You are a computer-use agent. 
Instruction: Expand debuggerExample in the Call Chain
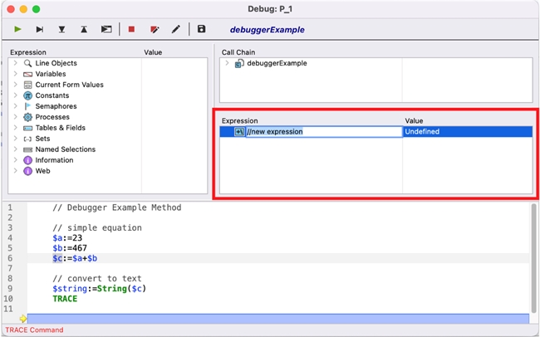click(x=227, y=63)
